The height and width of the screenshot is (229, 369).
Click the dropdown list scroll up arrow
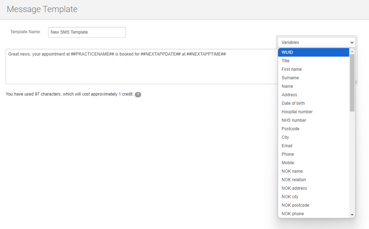coord(352,51)
